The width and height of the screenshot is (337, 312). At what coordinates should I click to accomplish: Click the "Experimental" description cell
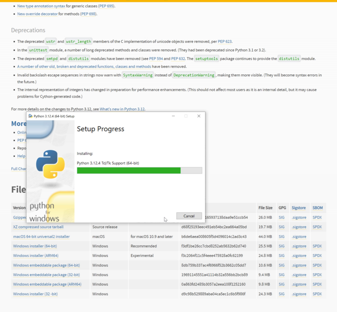tap(142, 256)
